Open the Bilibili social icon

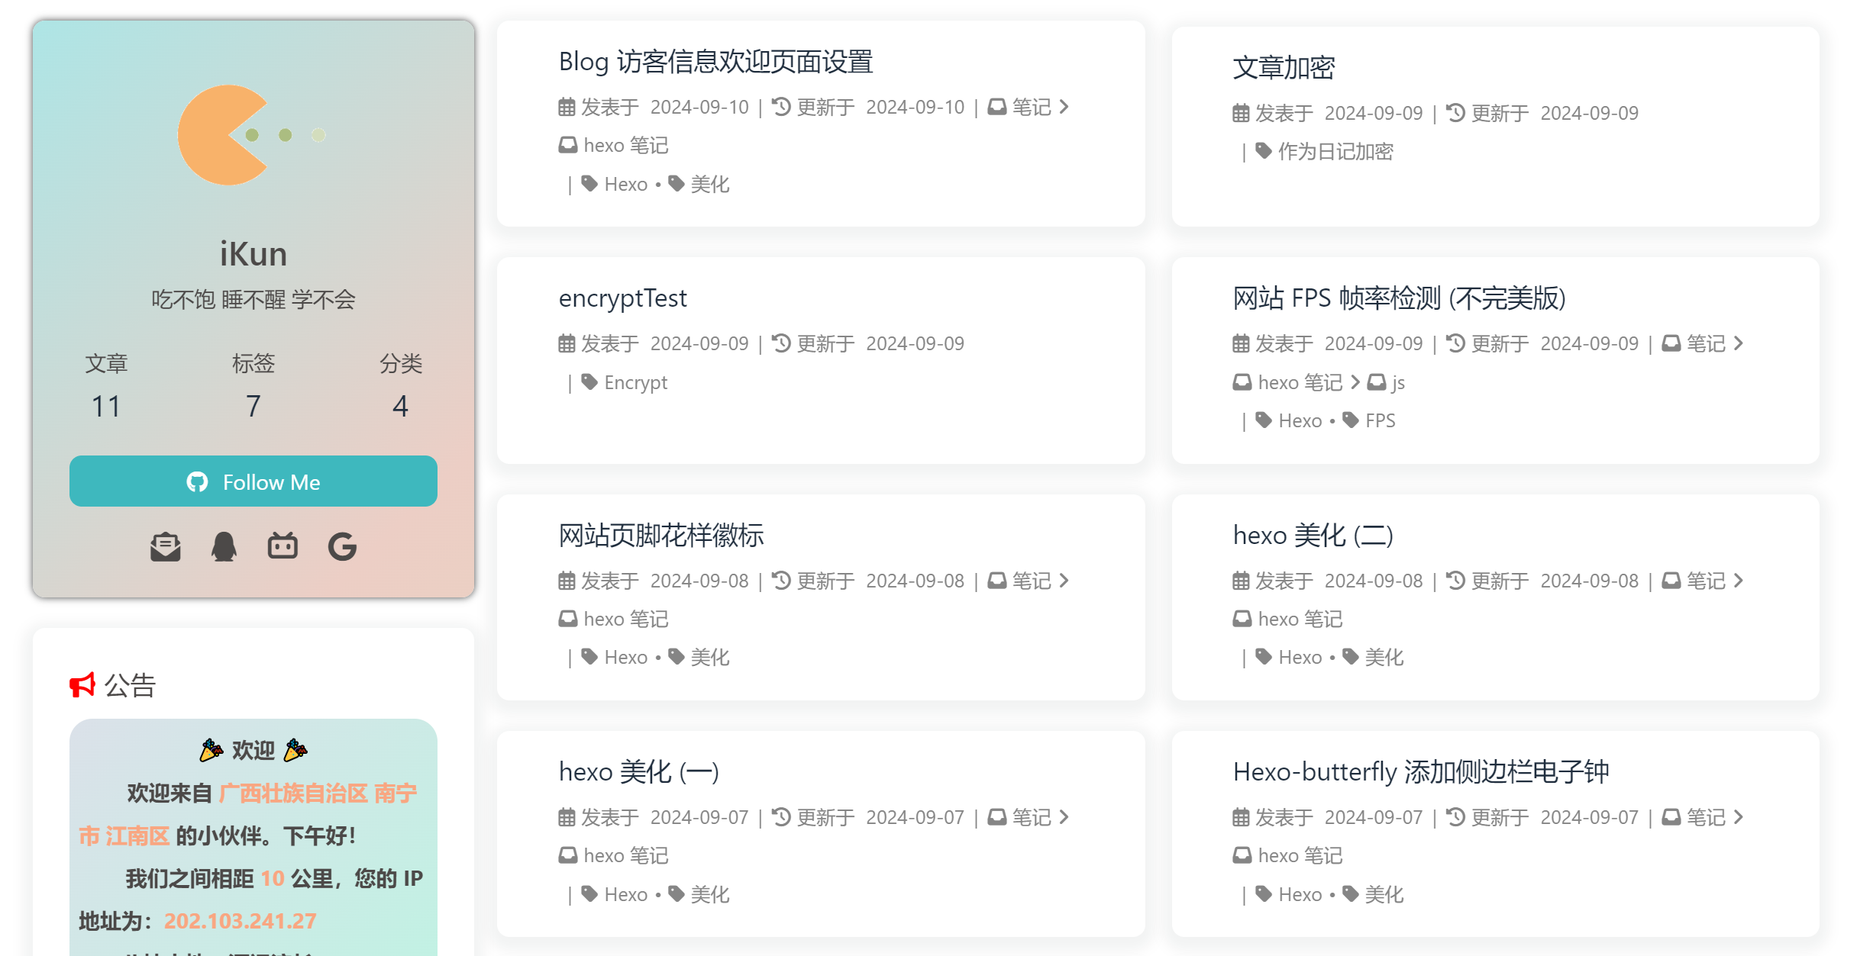[x=283, y=546]
